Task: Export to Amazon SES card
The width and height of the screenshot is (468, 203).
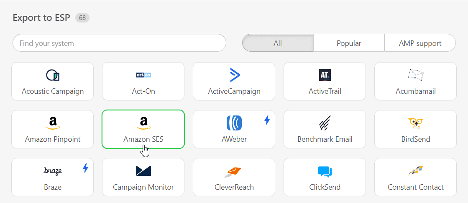Action: (x=143, y=129)
